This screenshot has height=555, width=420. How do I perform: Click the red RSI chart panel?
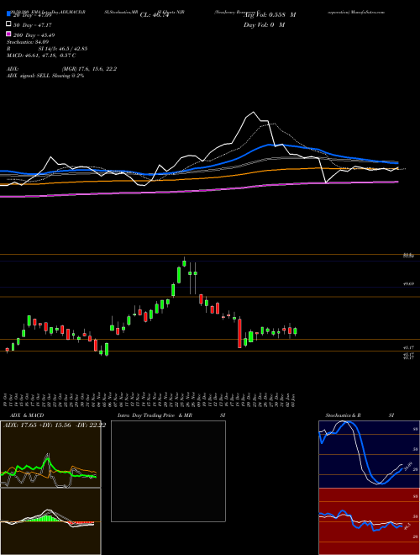click(369, 521)
